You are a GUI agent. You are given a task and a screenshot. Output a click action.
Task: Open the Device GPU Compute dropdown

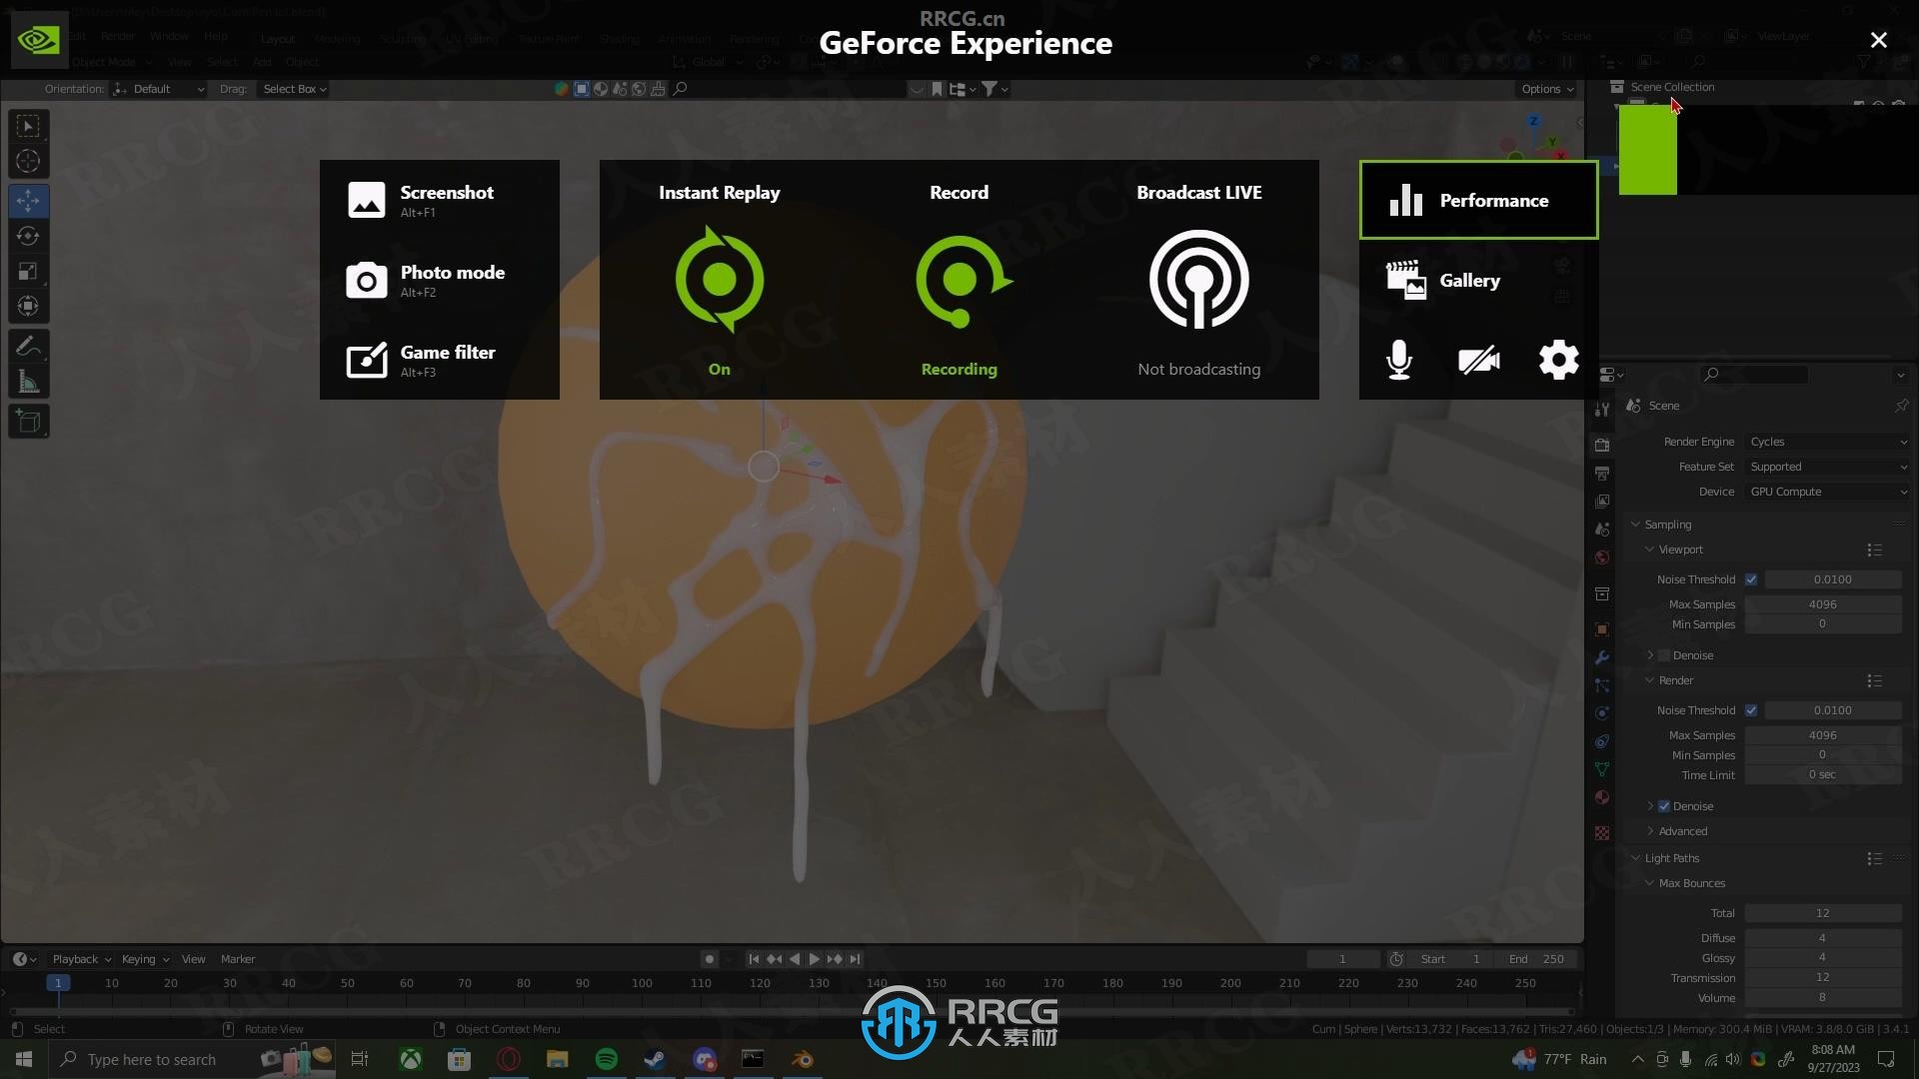pos(1827,492)
